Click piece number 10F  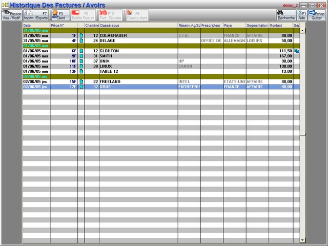73,61
